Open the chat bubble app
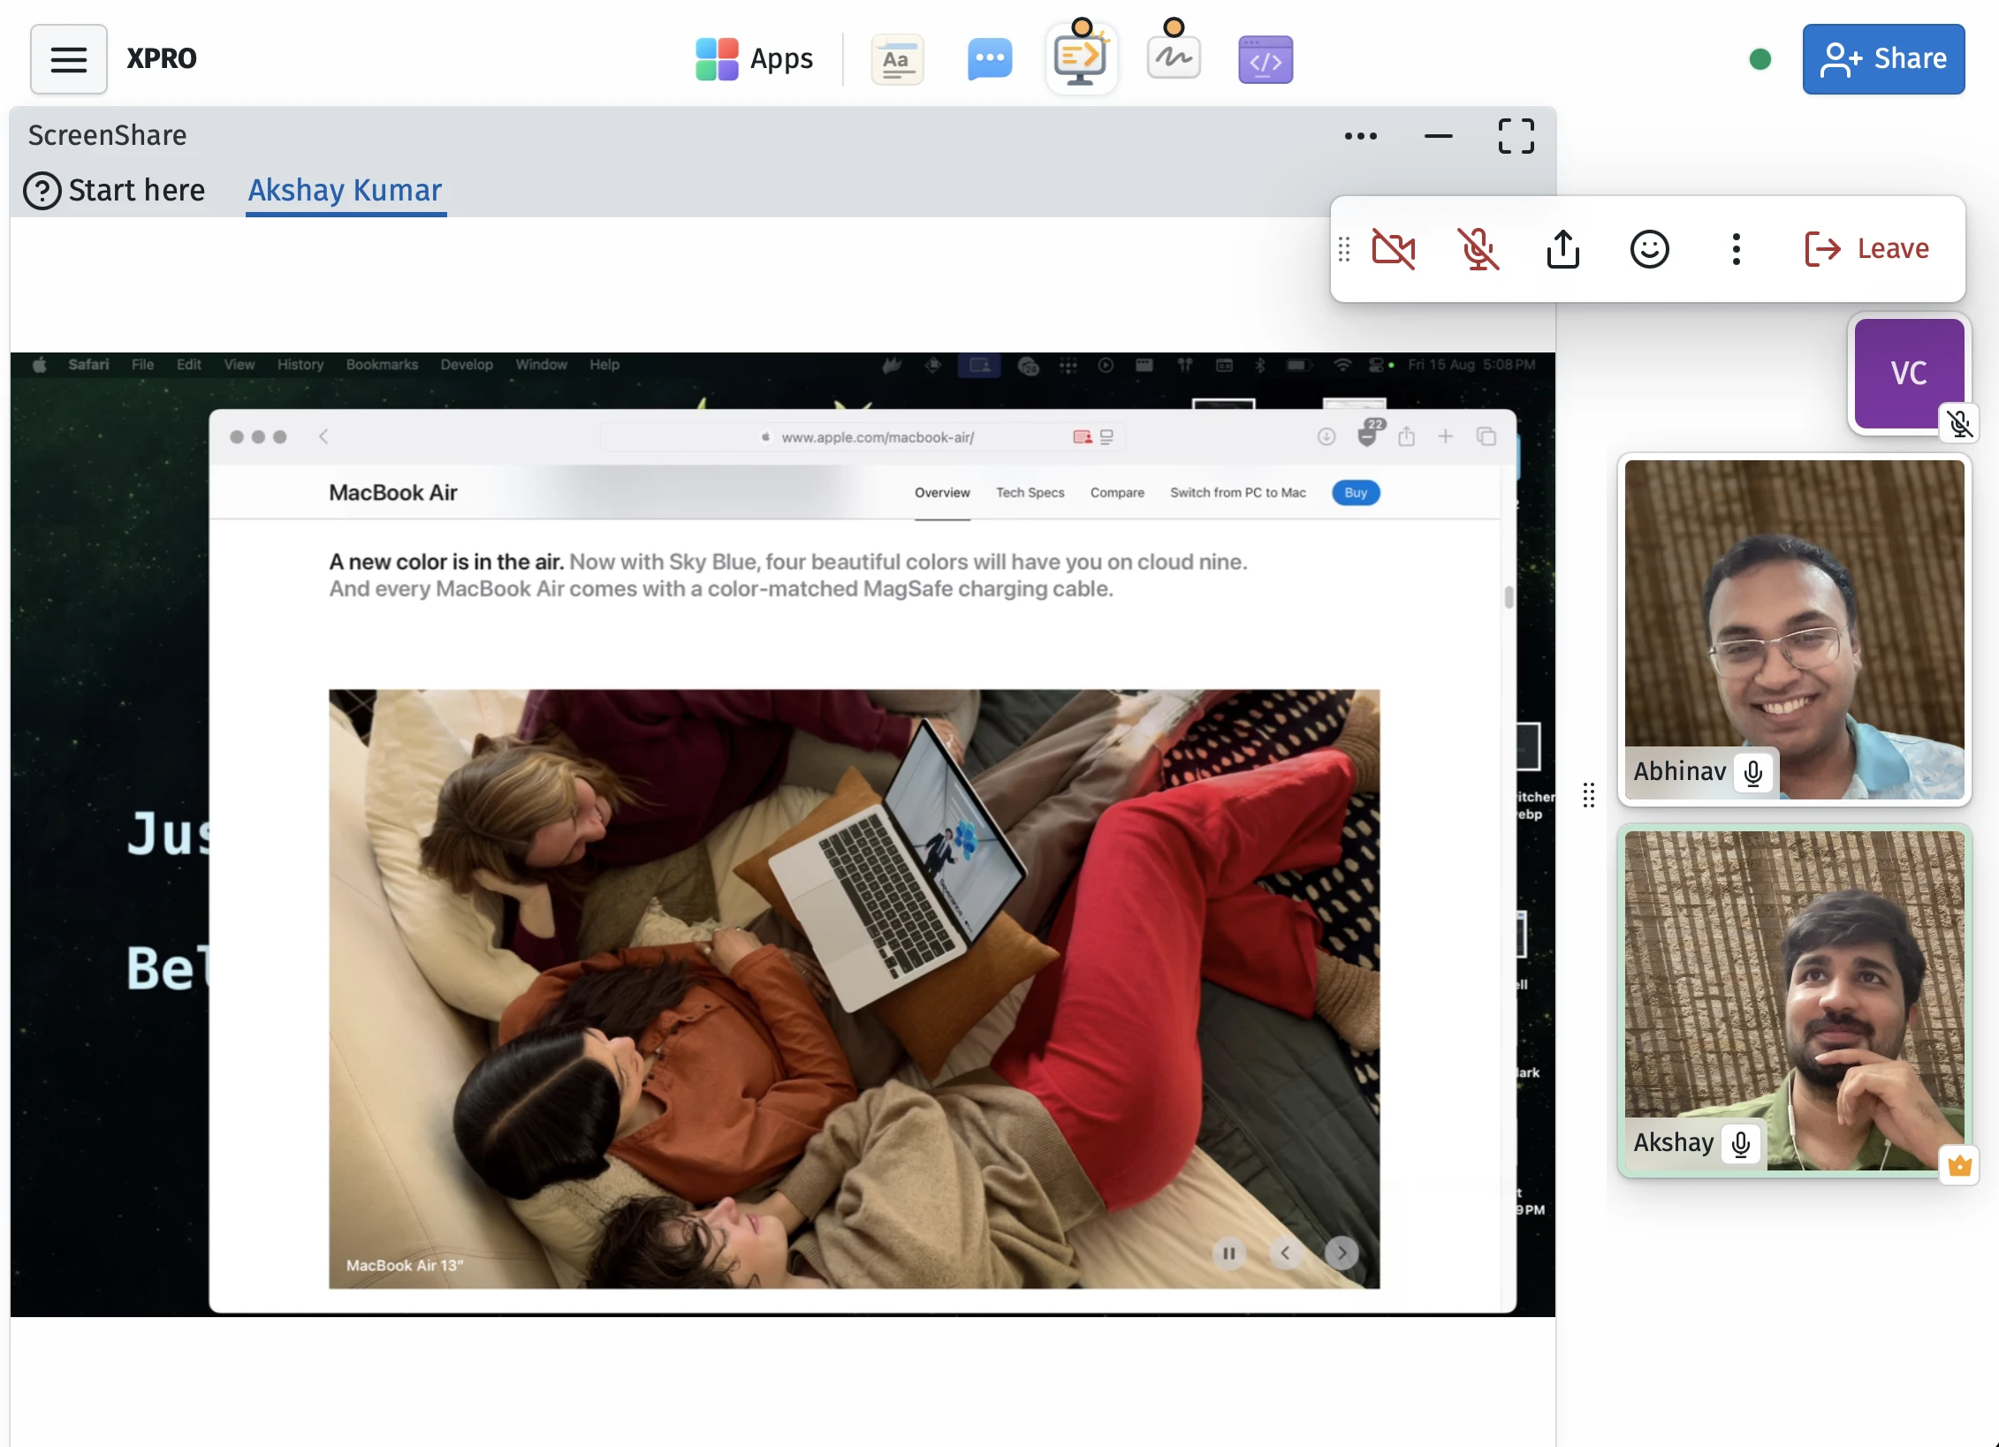The width and height of the screenshot is (1999, 1447). [989, 59]
